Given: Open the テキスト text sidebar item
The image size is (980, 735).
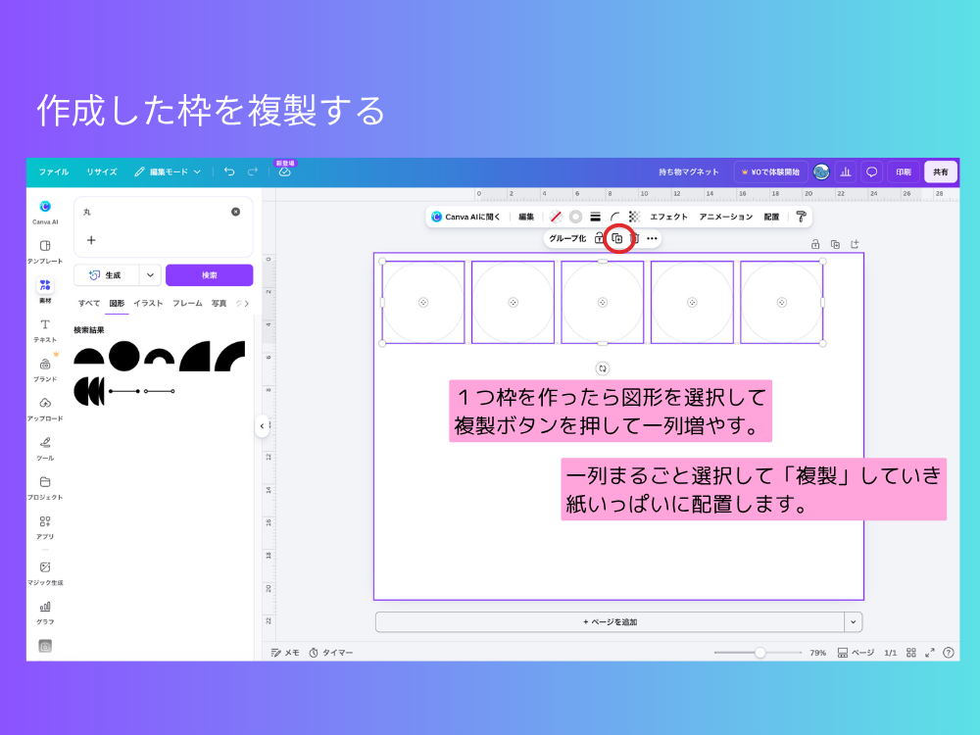Looking at the screenshot, I should coord(45,330).
